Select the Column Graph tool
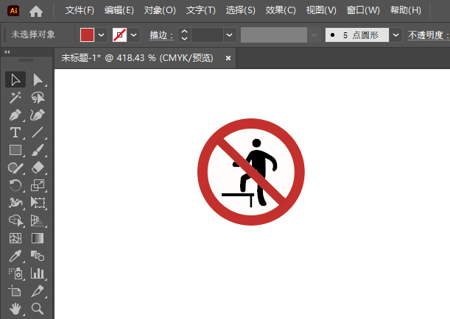450x319 pixels. [38, 273]
